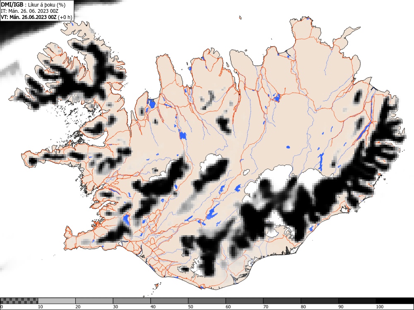Select the 10–20 percent legend swatch
Viewport: 414px width, 310px height.
pos(57,301)
